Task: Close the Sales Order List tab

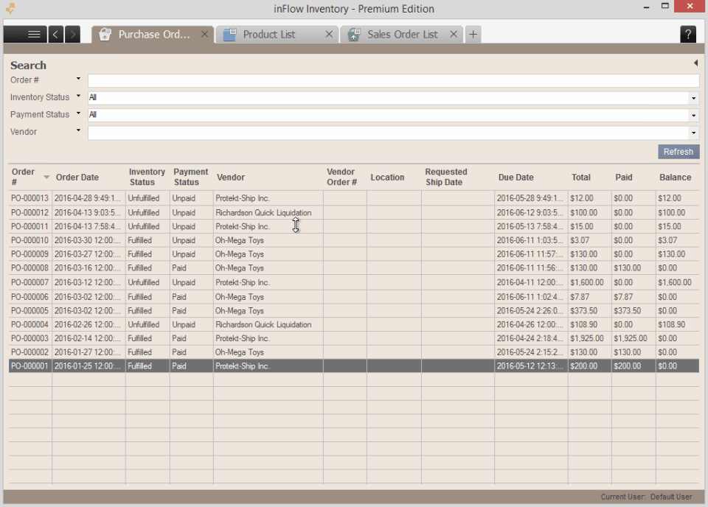Action: 454,35
